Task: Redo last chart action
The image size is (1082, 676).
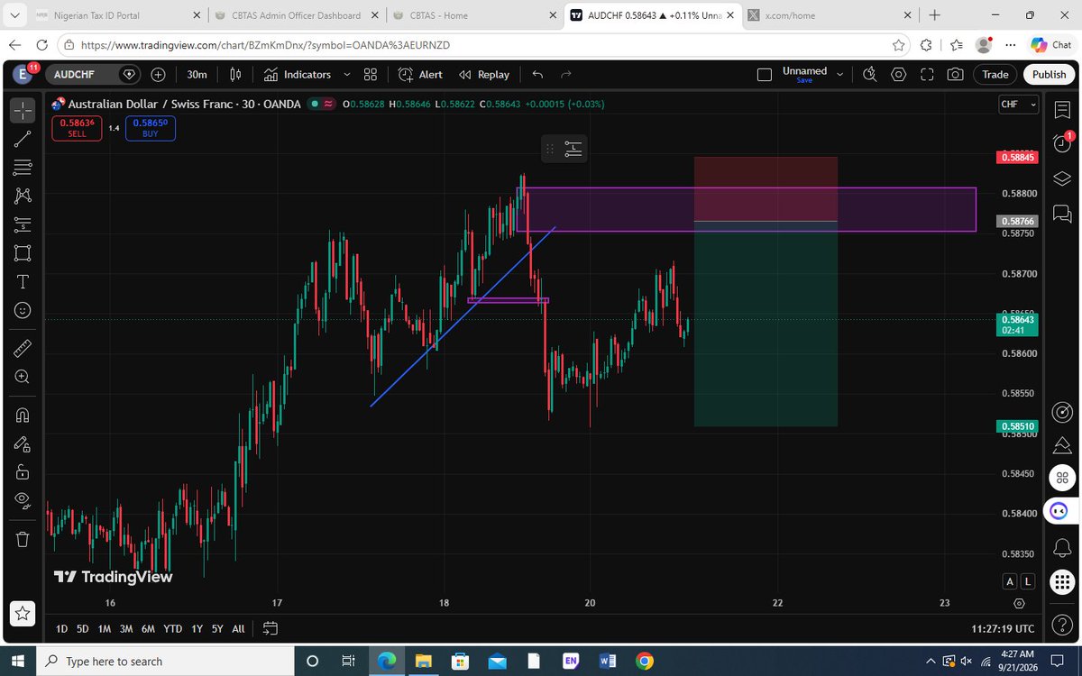Action: pos(566,75)
